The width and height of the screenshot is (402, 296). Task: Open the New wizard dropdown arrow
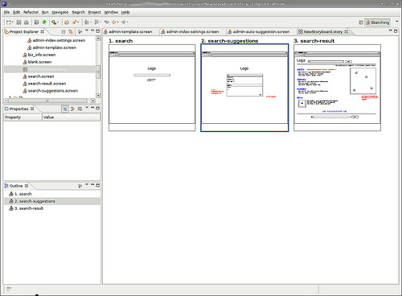pos(12,23)
